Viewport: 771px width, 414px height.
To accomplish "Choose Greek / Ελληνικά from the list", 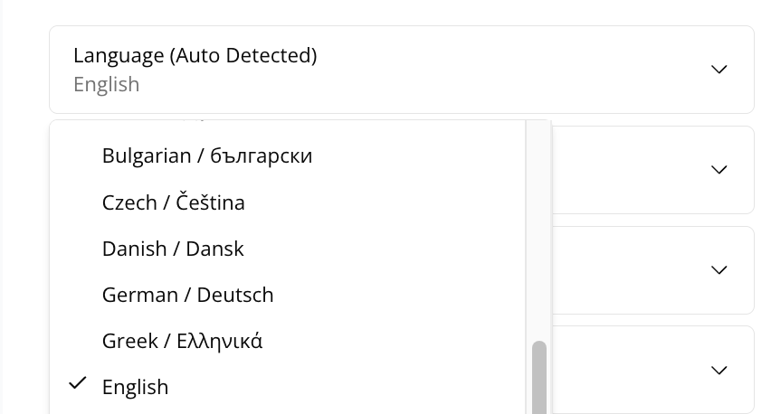I will pyautogui.click(x=182, y=341).
